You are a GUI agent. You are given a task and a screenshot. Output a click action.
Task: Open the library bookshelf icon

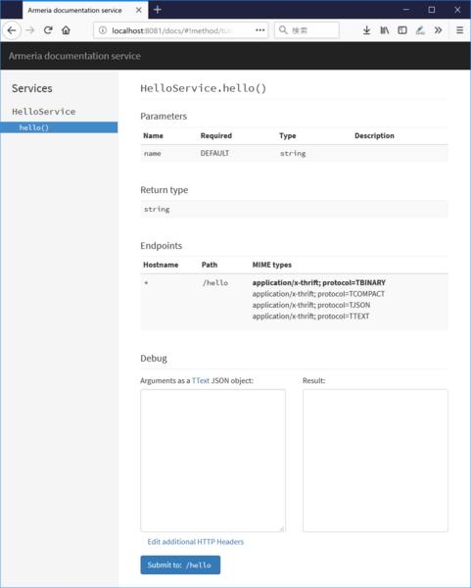385,30
